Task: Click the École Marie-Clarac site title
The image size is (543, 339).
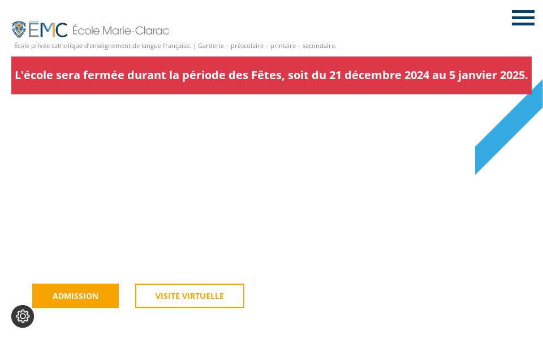Action: [x=120, y=31]
